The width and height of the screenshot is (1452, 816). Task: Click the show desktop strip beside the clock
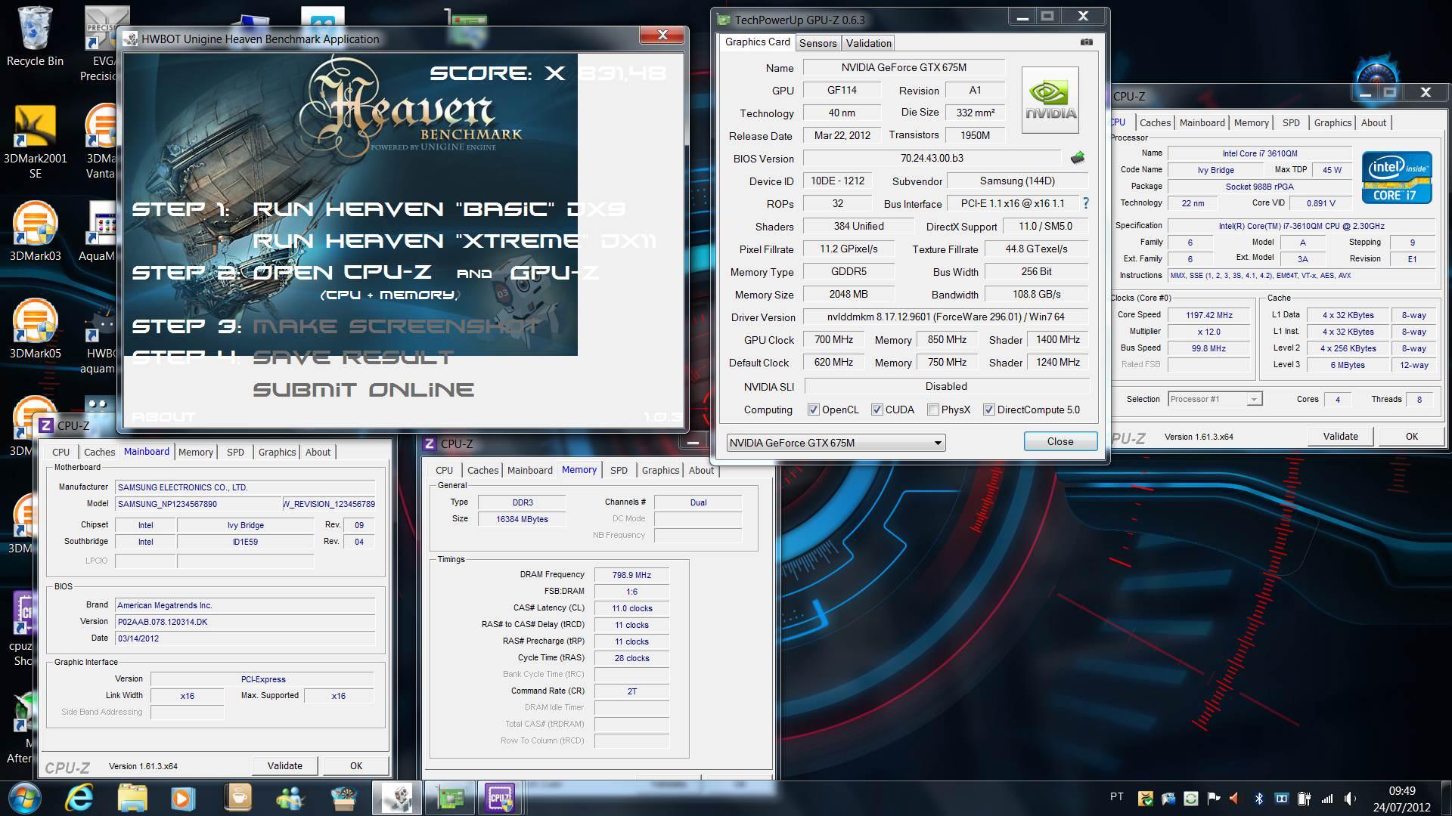[x=1446, y=798]
